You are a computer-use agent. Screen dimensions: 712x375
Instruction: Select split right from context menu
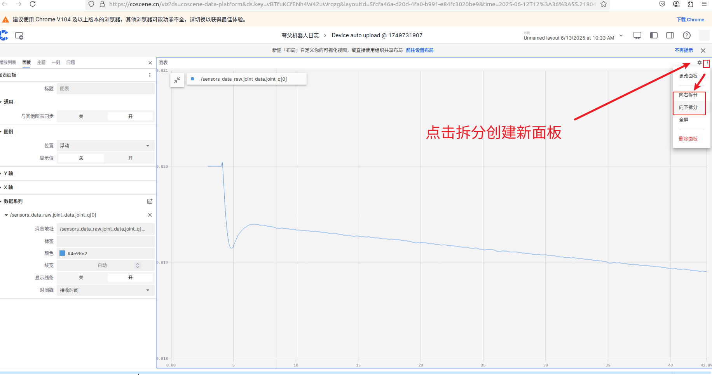688,95
